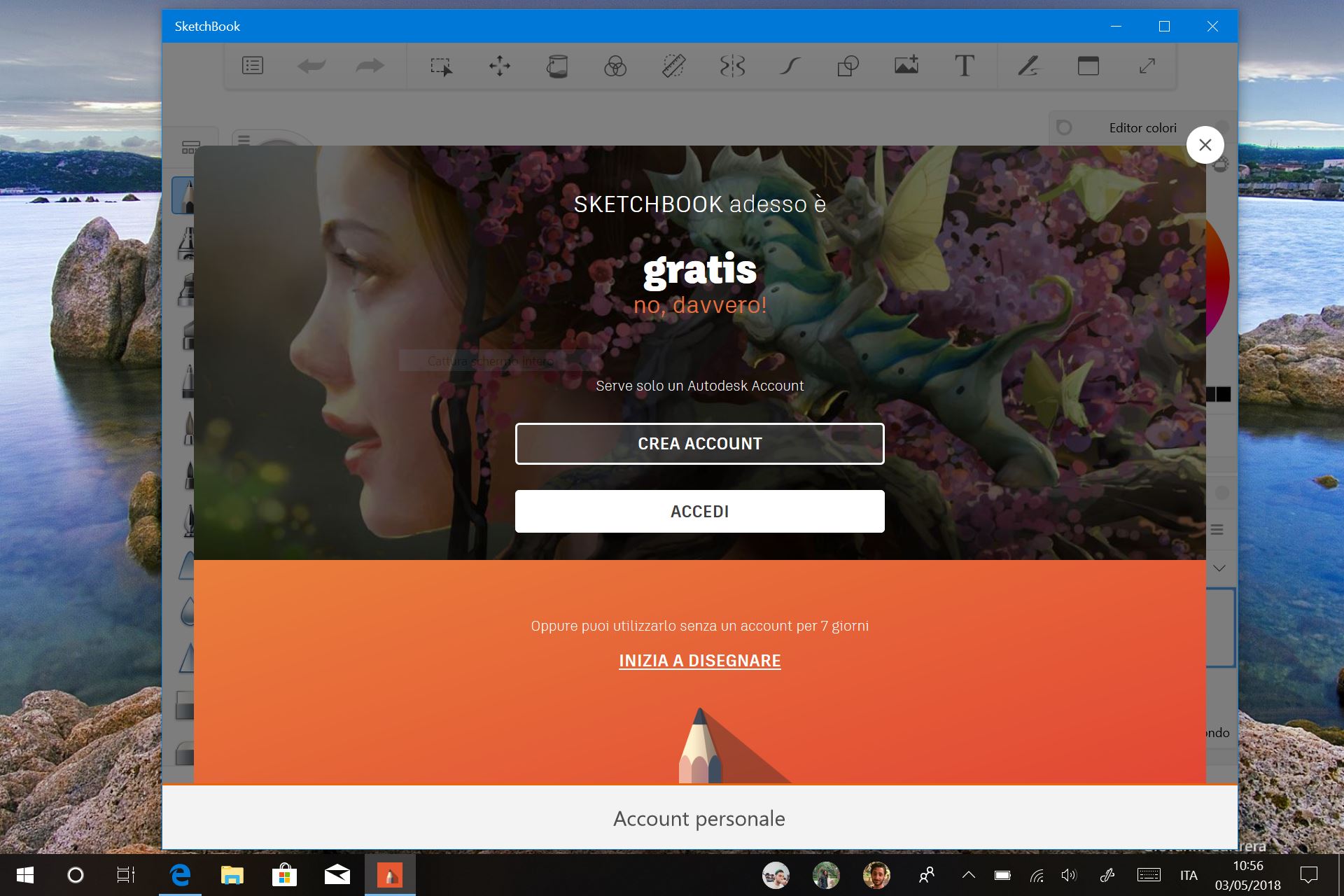Open the Pen settings pencil icon

coord(1029,66)
